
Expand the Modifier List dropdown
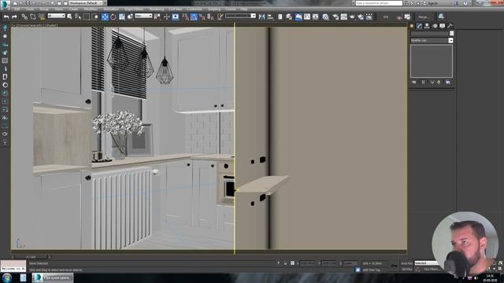click(x=450, y=40)
